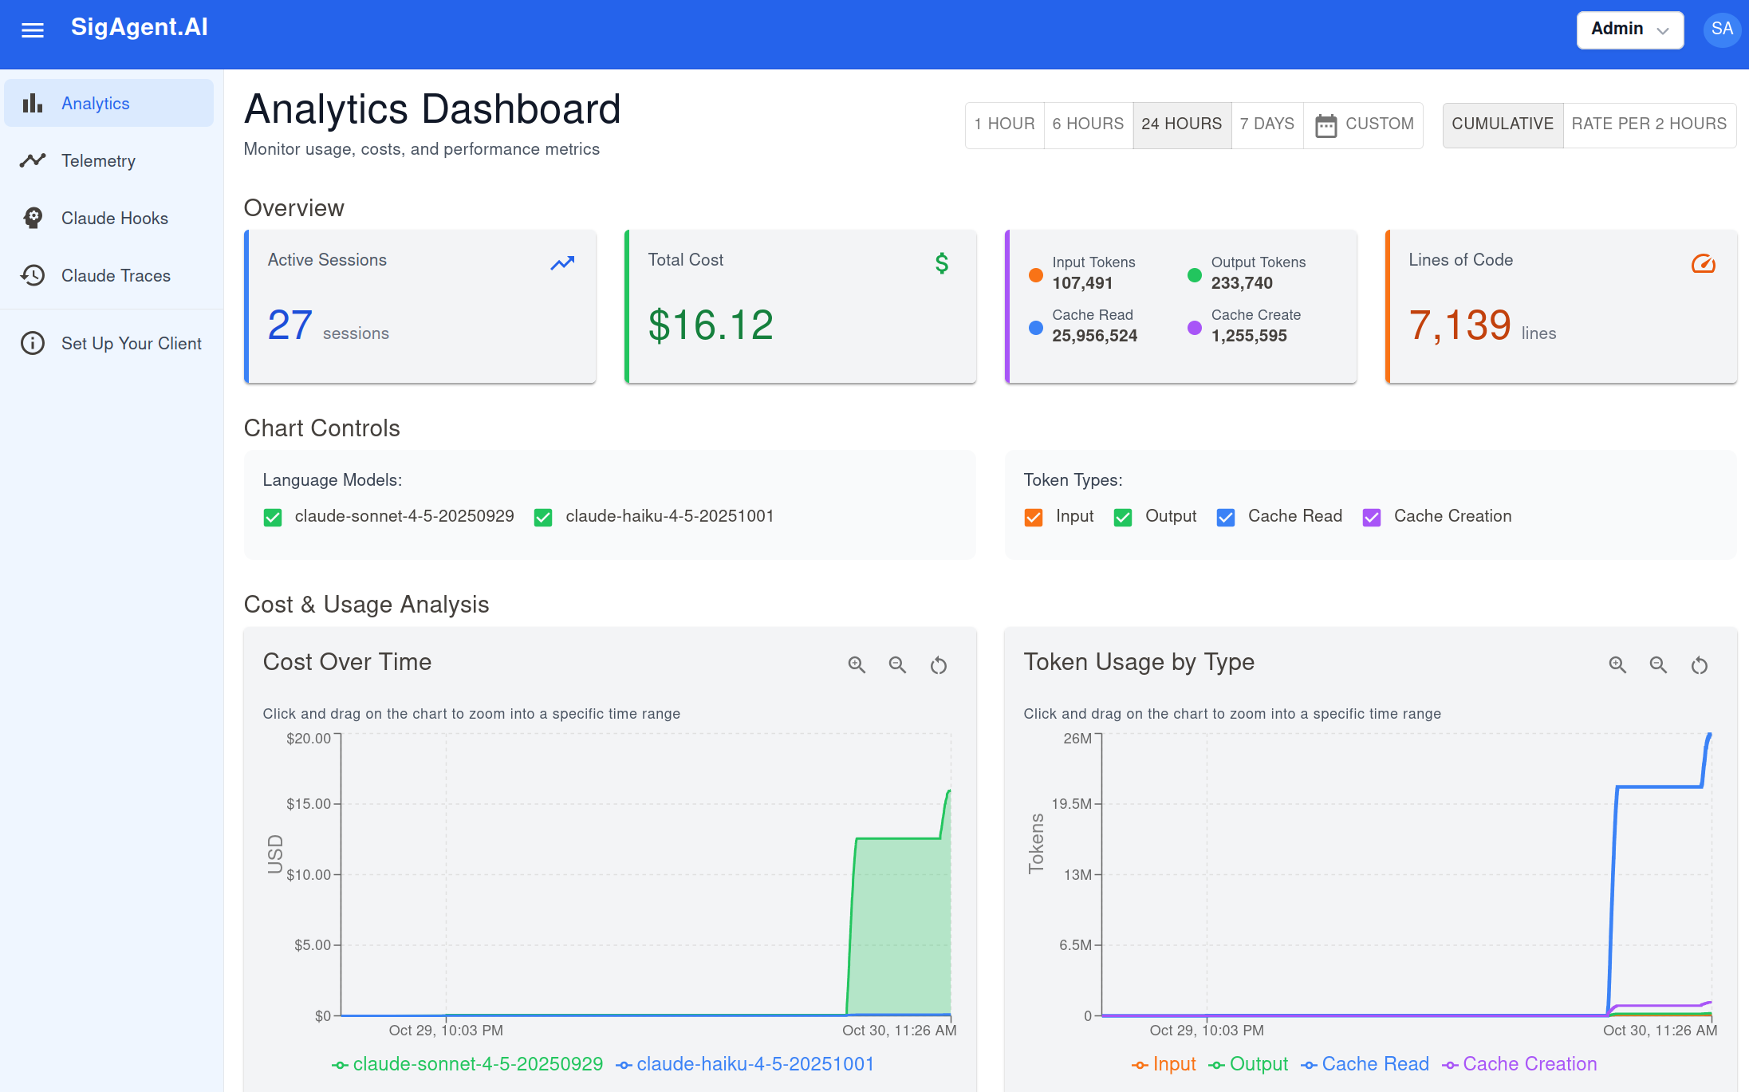1749x1092 pixels.
Task: Open Claude Hooks from the sidebar
Action: pos(33,218)
